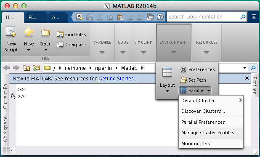
Task: Click the Cut scissors icon
Action: click(99, 17)
